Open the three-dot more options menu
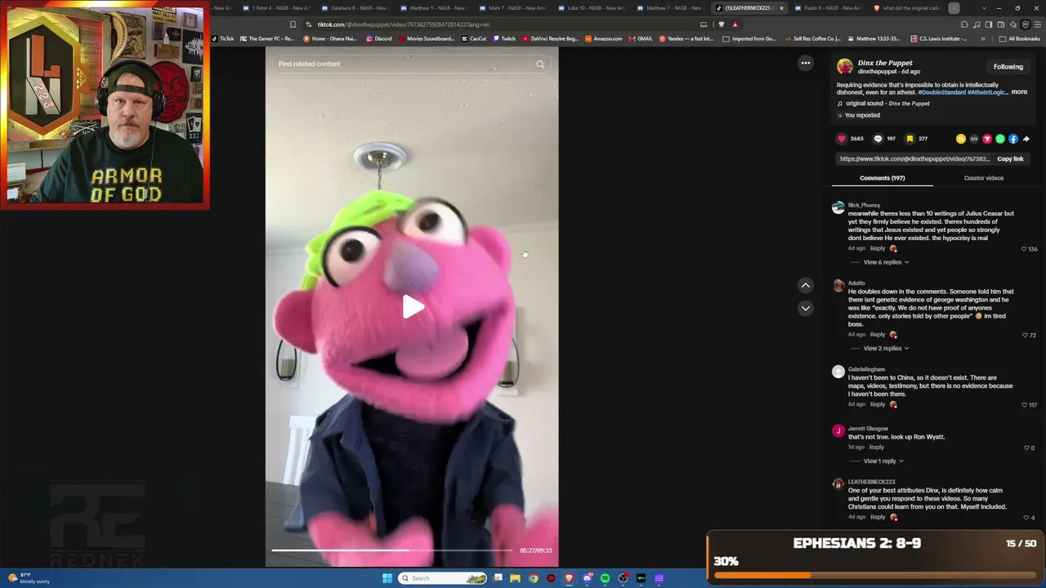This screenshot has height=588, width=1046. (806, 63)
